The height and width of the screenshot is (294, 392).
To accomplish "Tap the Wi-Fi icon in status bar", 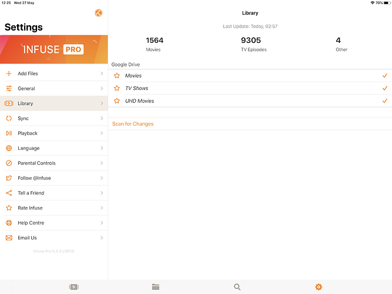I will click(x=373, y=3).
